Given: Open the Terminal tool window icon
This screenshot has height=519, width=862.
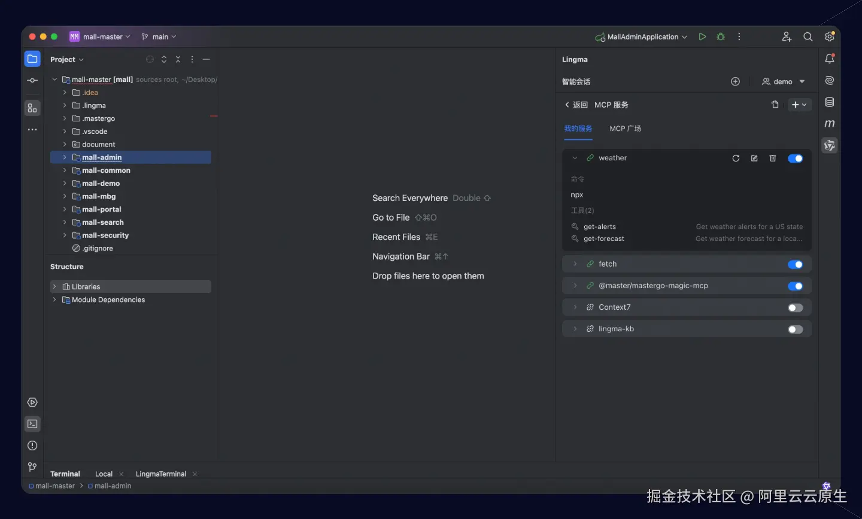Looking at the screenshot, I should pos(32,424).
